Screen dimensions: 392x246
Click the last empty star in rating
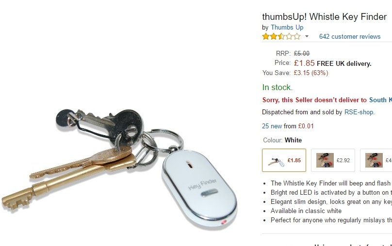[x=297, y=36]
